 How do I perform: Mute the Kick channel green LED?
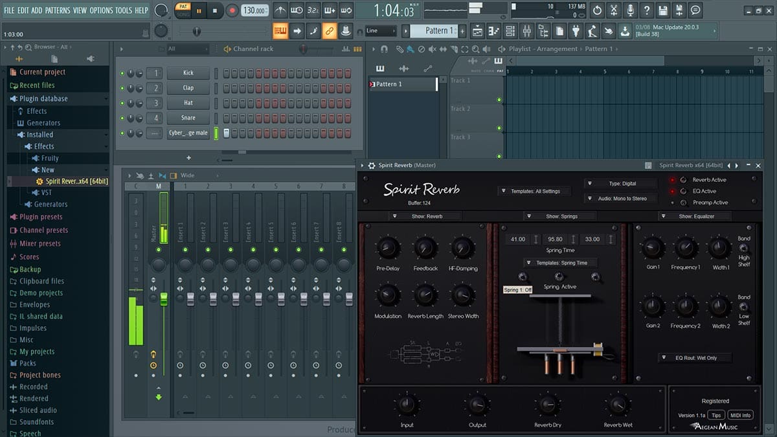122,73
